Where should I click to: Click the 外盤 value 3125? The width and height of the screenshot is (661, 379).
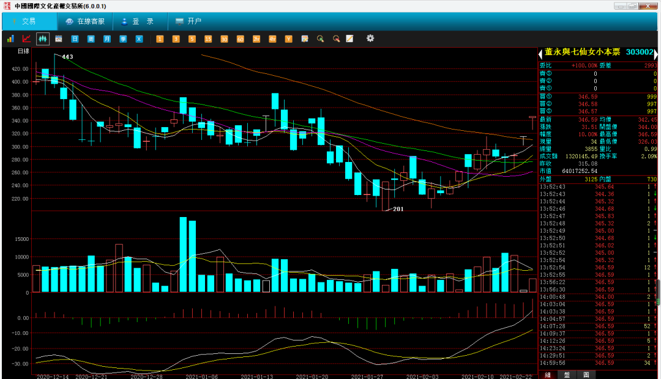pyautogui.click(x=591, y=179)
